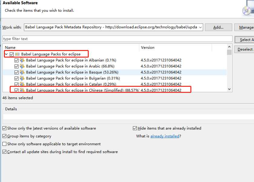
Task: Click the Chinese (Simplified) pack feature icon
Action: (x=22, y=90)
